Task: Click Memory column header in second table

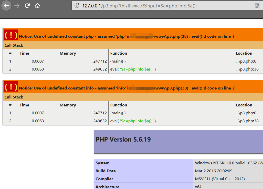Action: click(x=68, y=105)
